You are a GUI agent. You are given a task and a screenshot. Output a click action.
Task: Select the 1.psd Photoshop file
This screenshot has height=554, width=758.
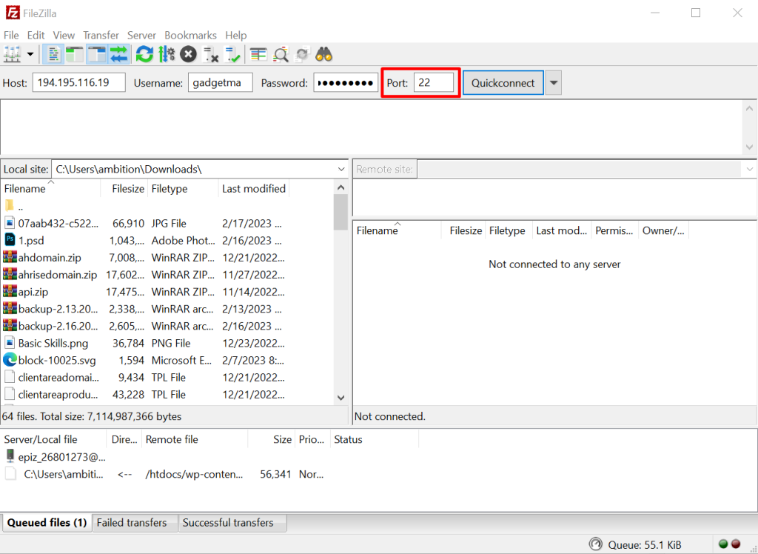tap(167, 241)
